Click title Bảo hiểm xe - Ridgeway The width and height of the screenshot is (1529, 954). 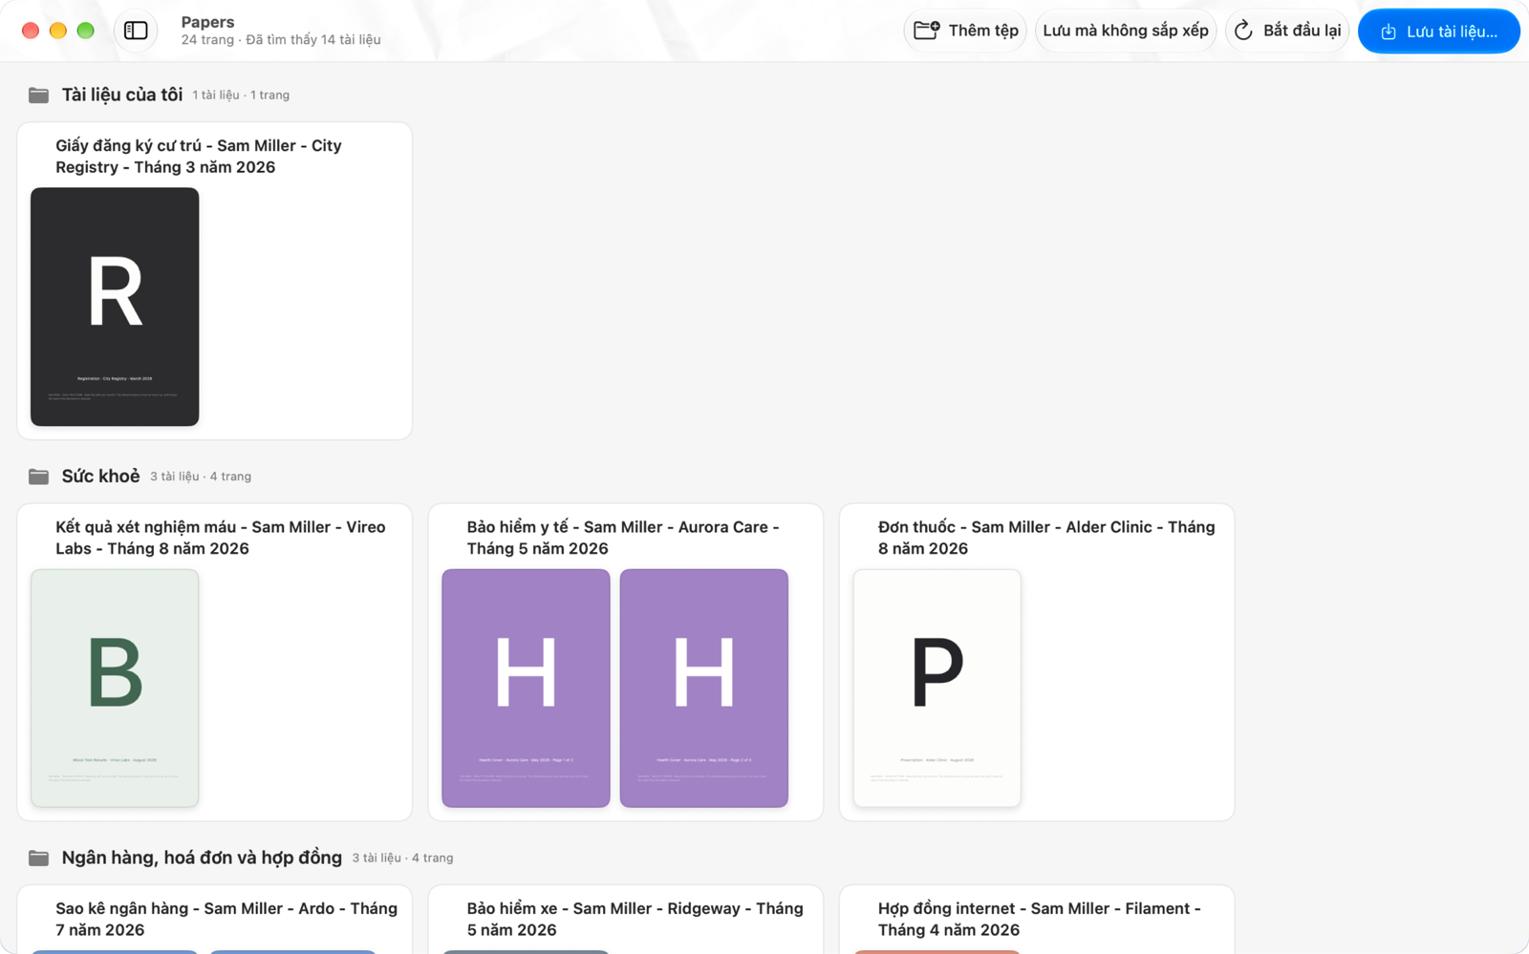tap(635, 919)
